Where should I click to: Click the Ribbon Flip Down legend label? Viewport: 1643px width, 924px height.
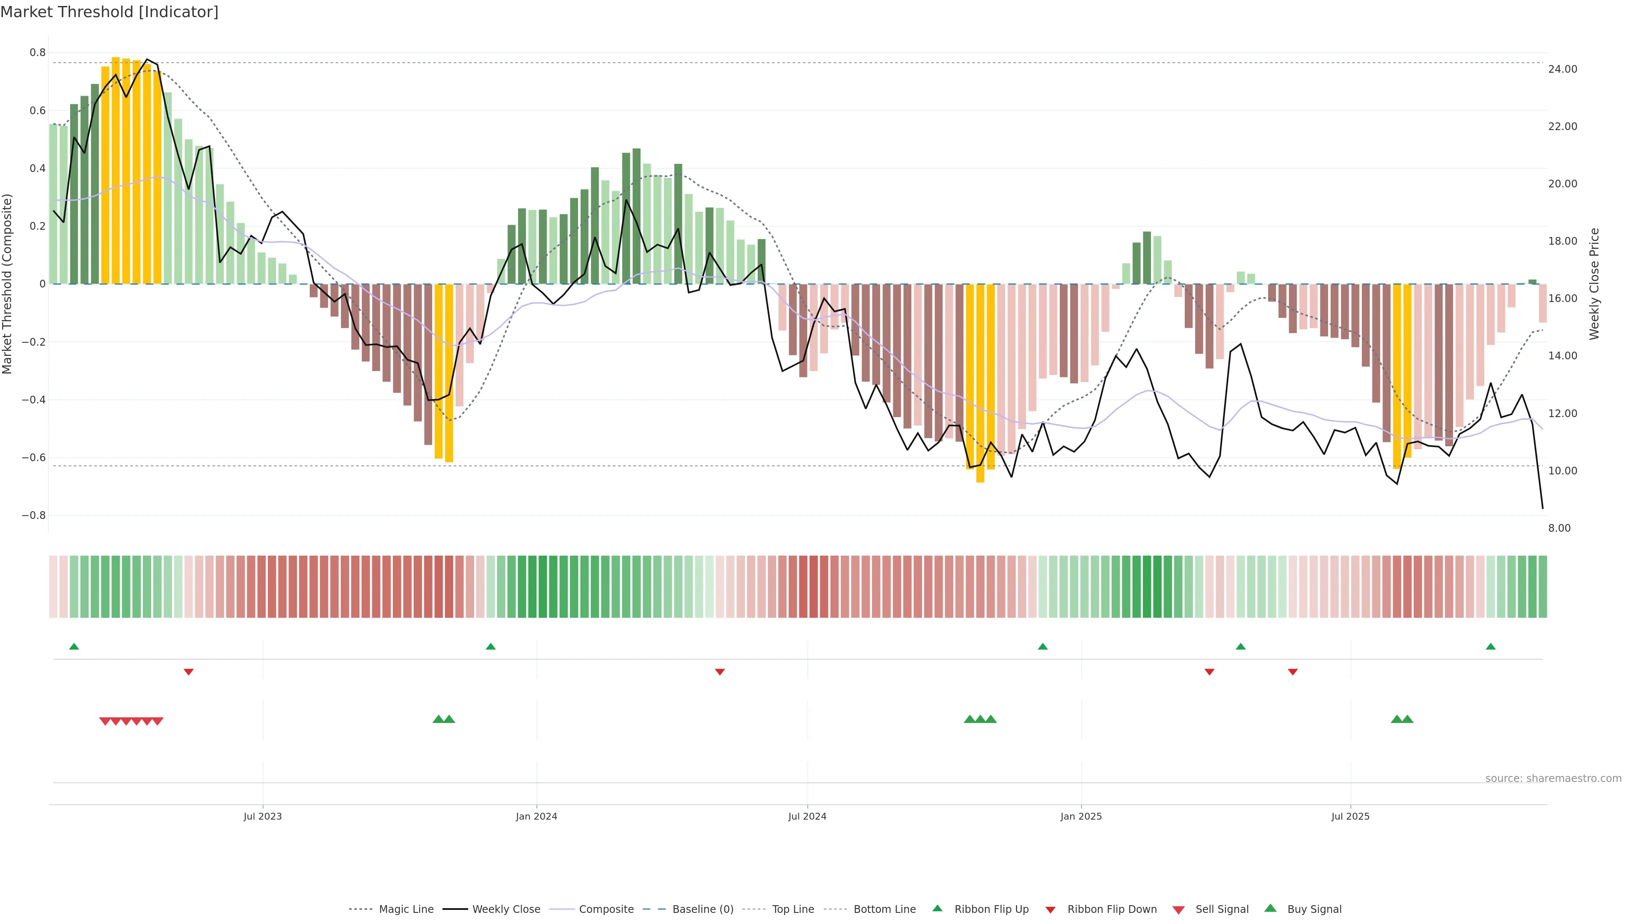click(1112, 909)
